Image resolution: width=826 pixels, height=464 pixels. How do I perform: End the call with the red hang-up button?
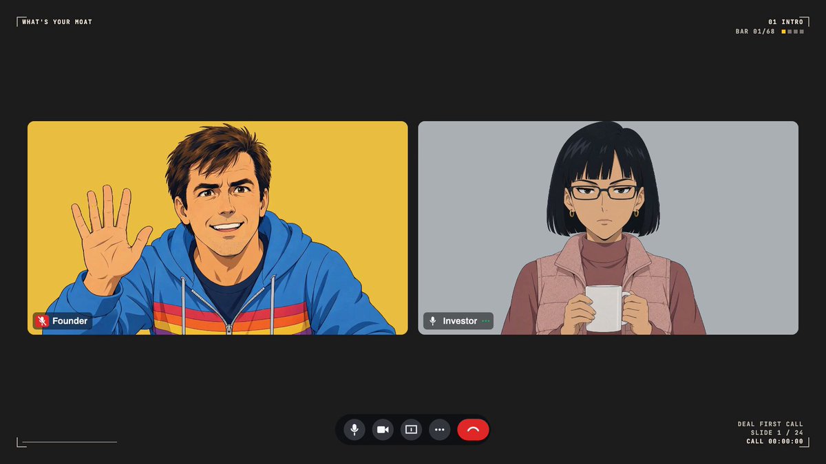[x=473, y=430]
